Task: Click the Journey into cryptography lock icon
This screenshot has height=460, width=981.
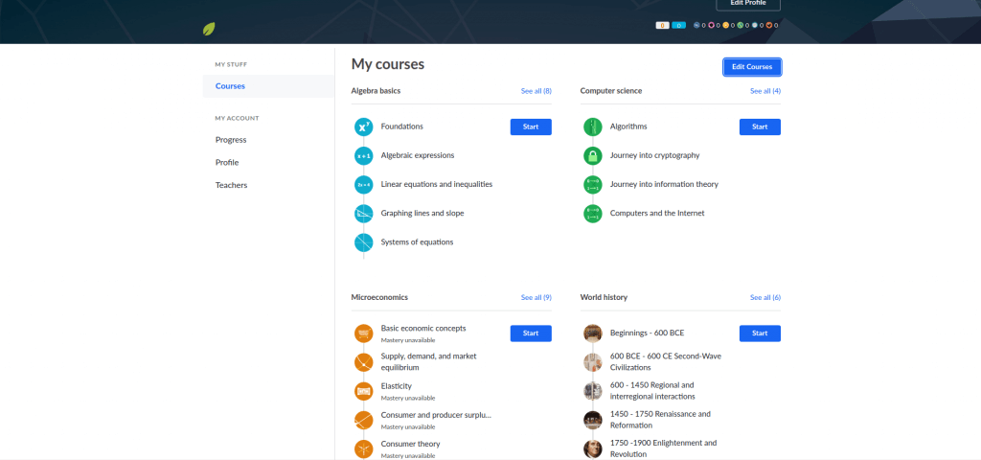Action: (x=592, y=156)
